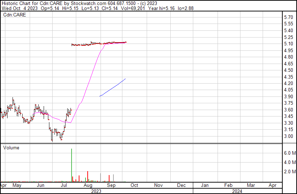Select the 6.0 M volume axis label

(x=289, y=153)
